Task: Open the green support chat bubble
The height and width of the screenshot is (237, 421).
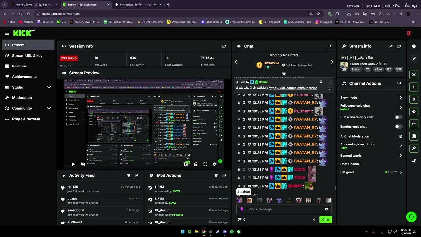Action: (x=411, y=217)
